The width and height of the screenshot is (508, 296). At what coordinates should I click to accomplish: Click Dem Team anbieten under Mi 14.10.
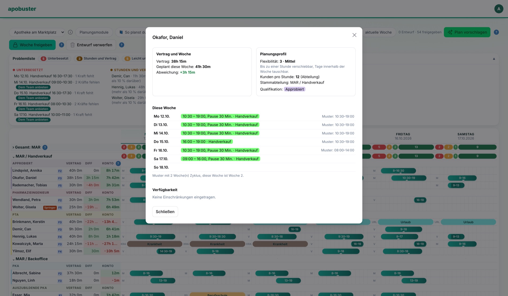point(33,87)
